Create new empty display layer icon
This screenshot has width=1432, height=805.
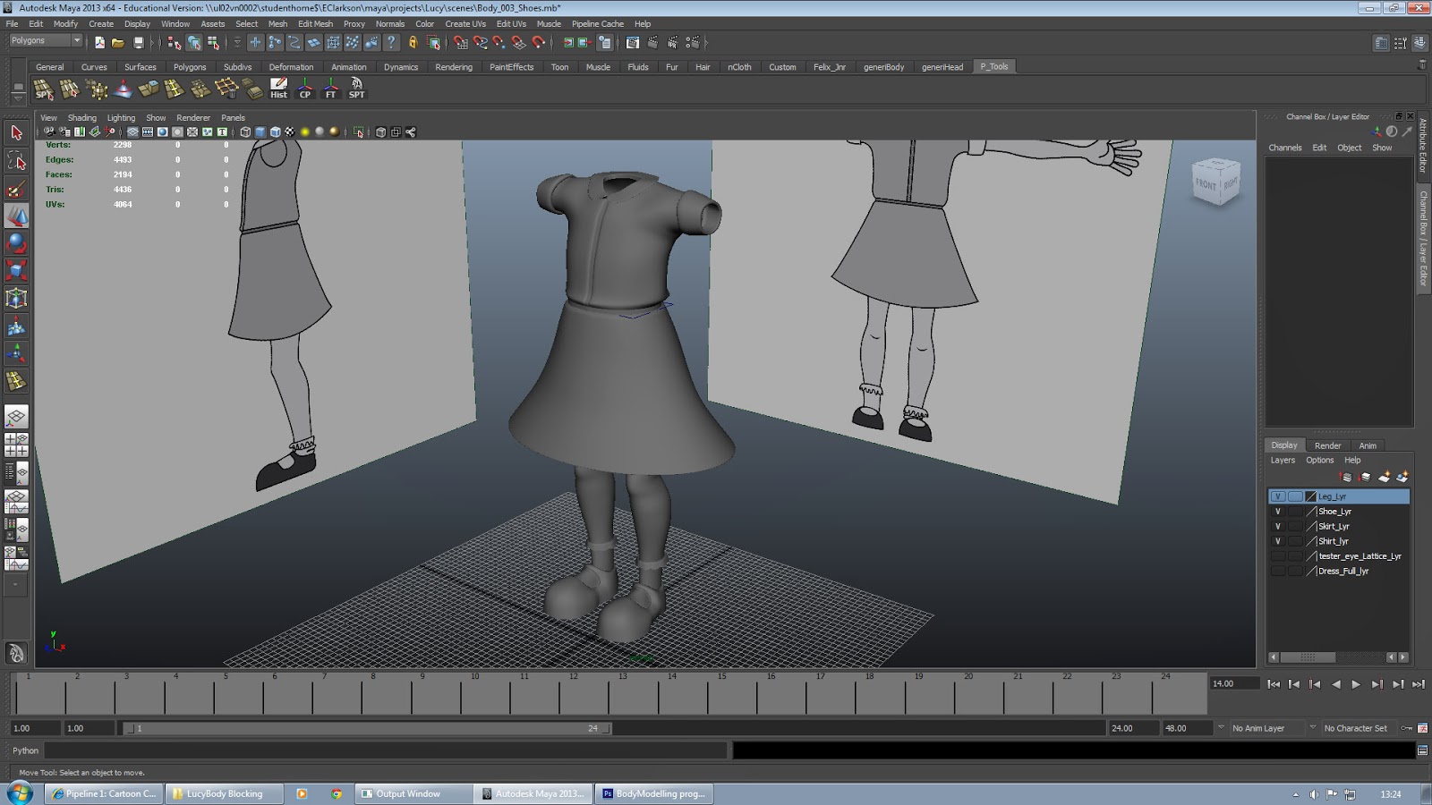pyautogui.click(x=1385, y=477)
